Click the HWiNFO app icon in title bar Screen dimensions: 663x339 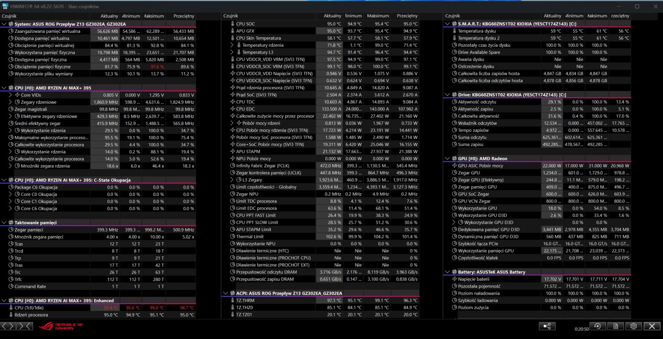tap(5, 6)
